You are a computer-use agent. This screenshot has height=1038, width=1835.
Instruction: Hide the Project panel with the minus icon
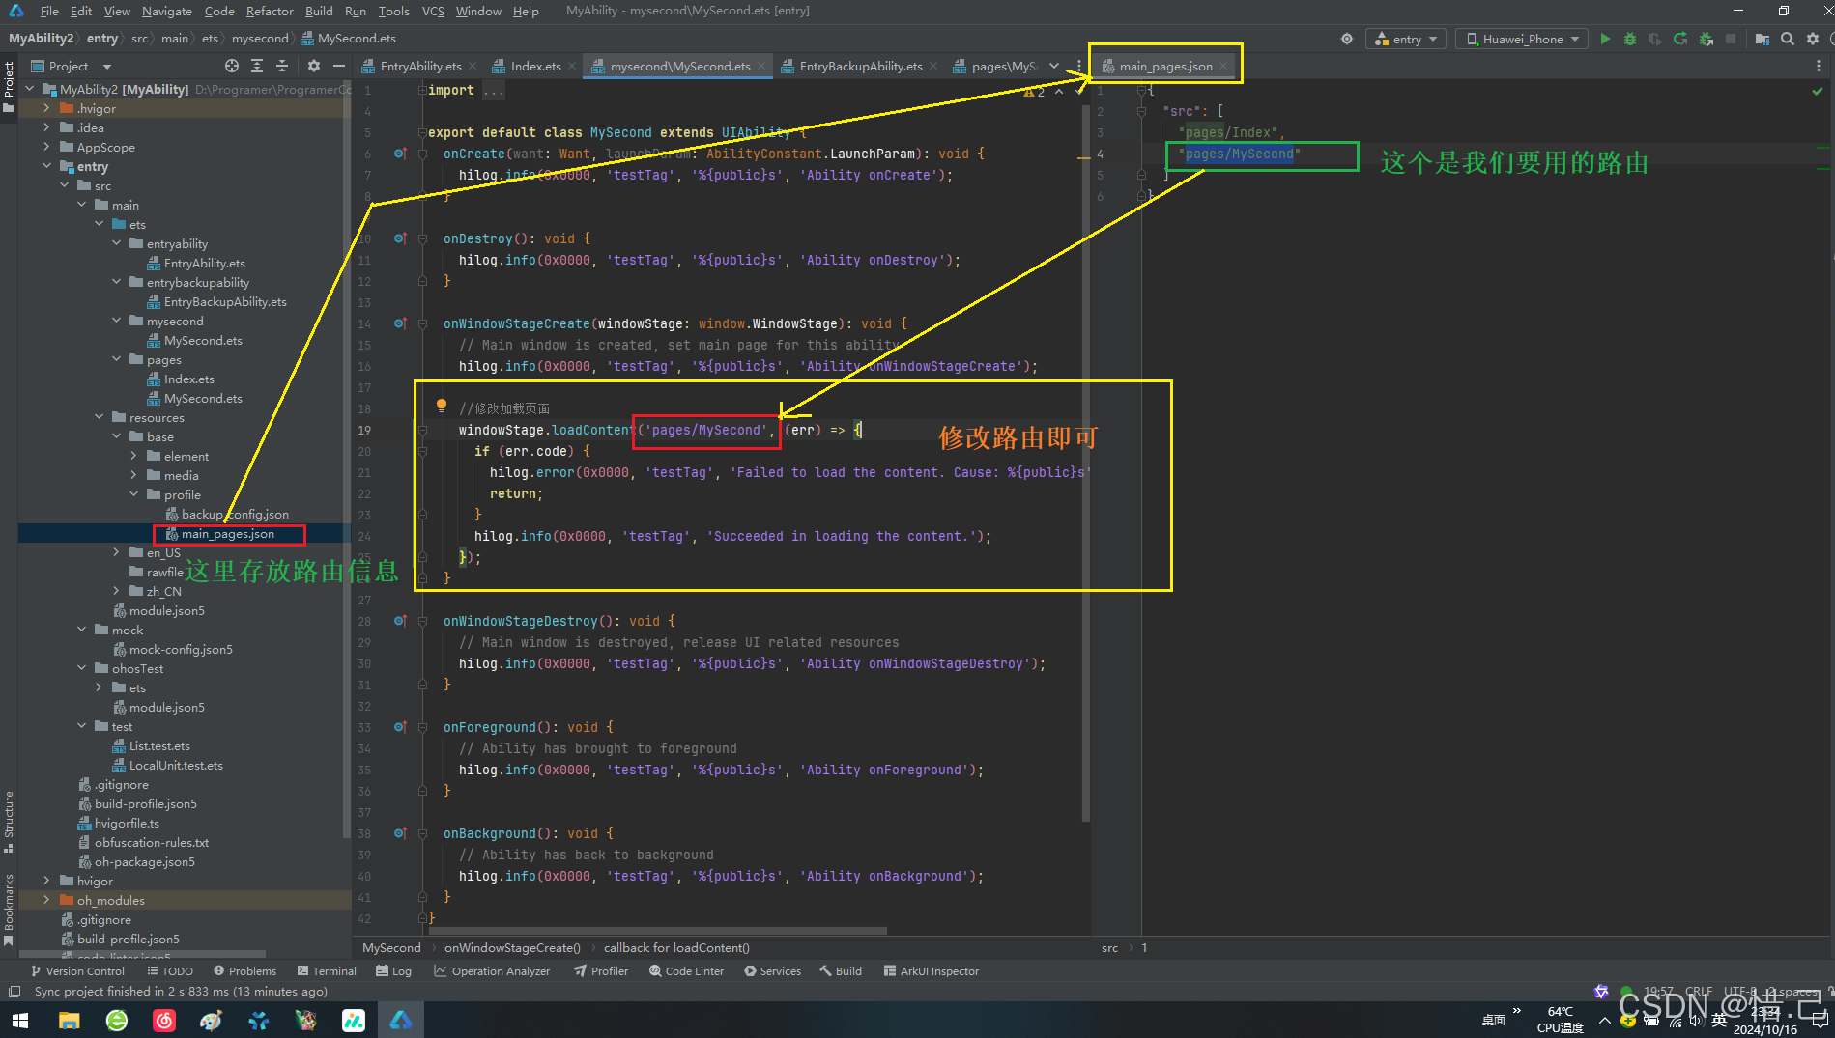(x=338, y=66)
